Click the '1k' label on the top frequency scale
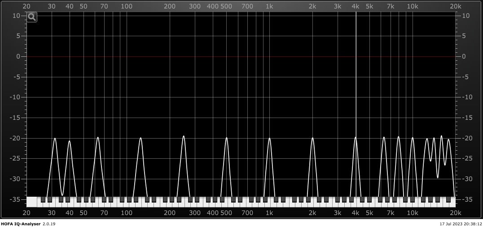 click(x=269, y=6)
